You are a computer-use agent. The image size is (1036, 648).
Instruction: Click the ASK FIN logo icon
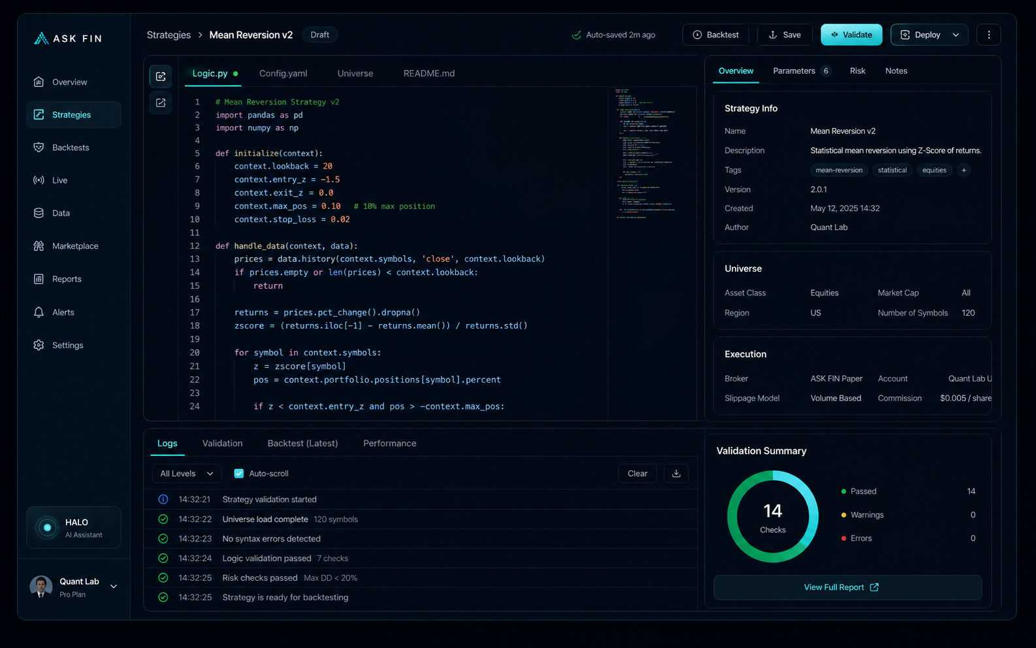click(41, 39)
